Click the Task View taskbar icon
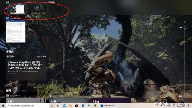This screenshot has height=108, width=192. pos(58,105)
